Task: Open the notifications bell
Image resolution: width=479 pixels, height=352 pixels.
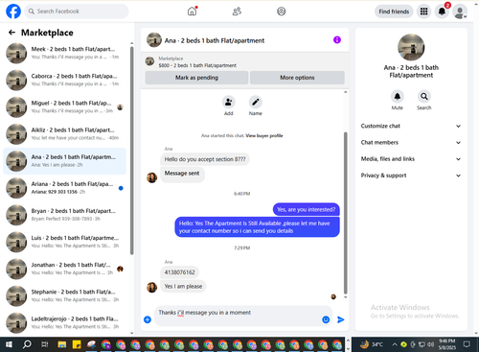Action: [442, 12]
